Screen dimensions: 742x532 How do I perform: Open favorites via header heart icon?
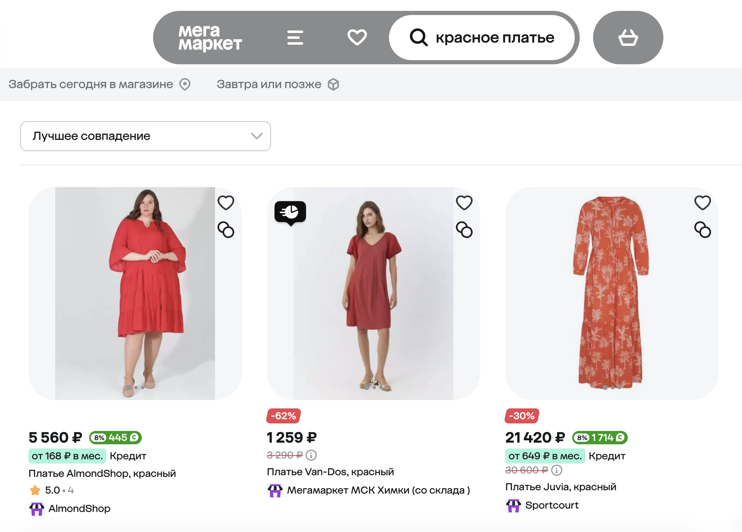357,38
